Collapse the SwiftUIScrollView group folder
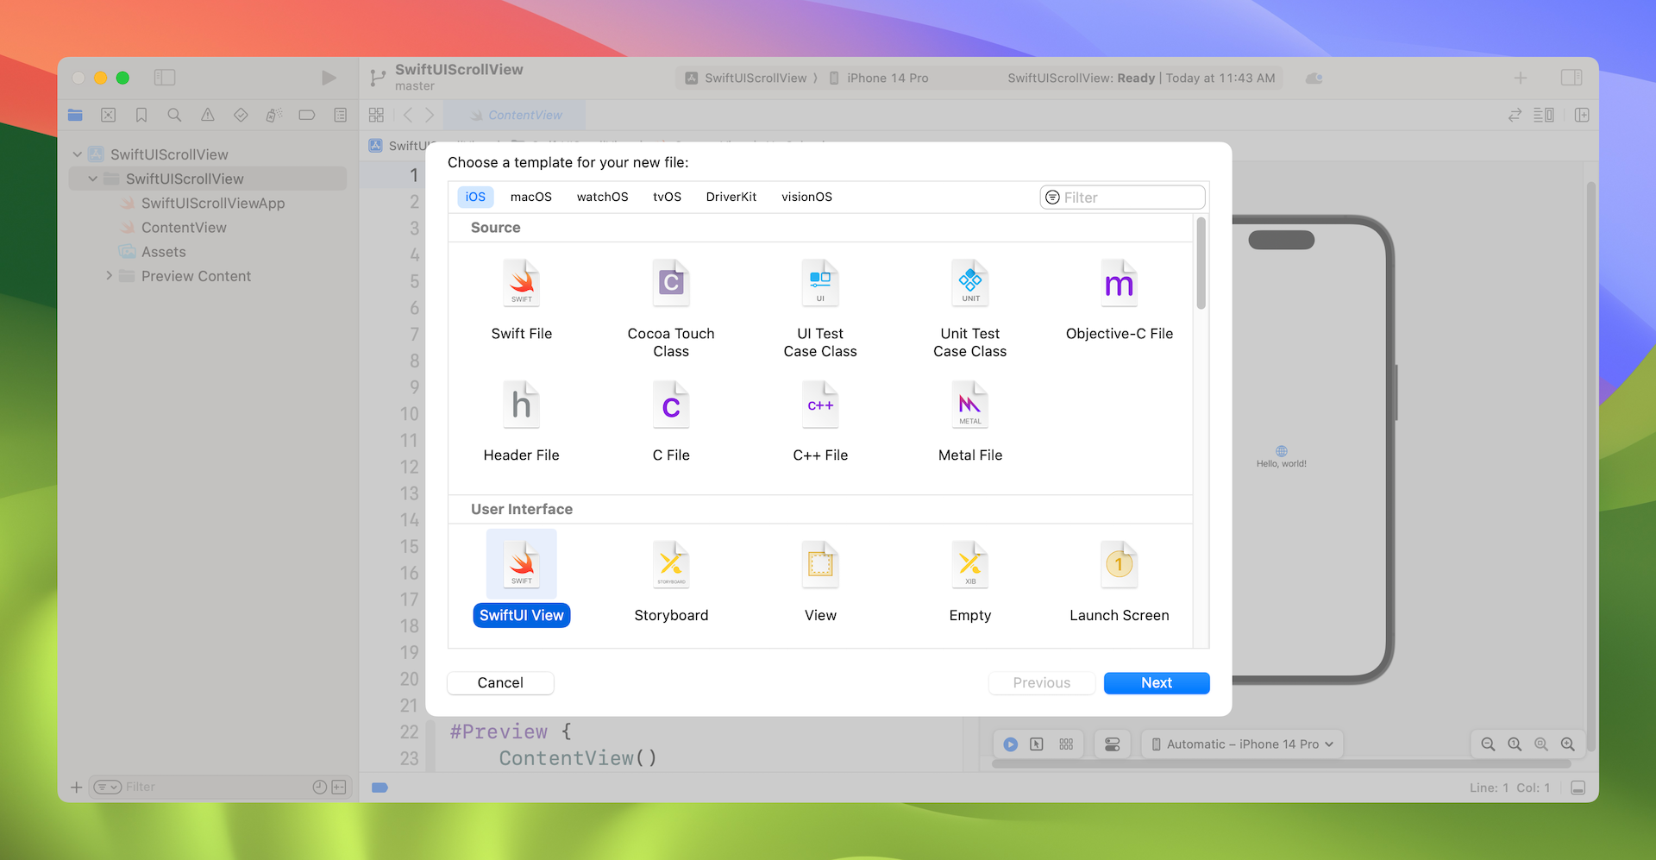 coord(93,179)
